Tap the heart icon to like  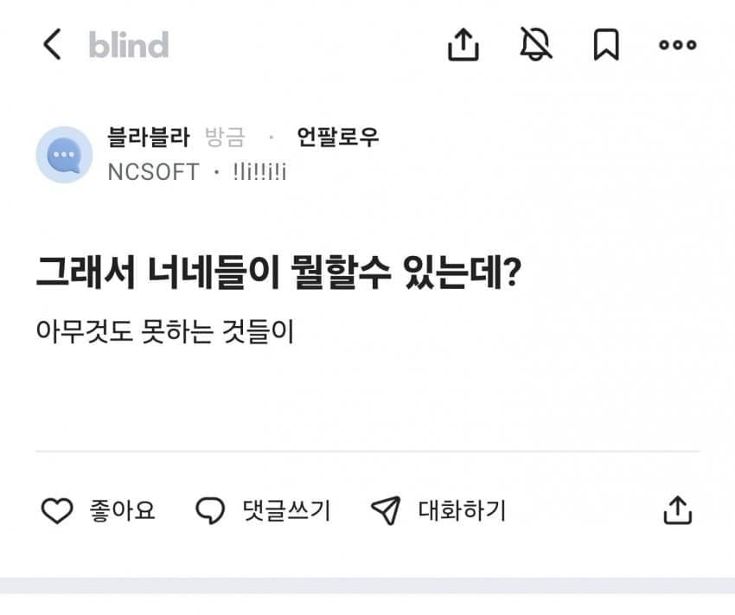pyautogui.click(x=57, y=511)
